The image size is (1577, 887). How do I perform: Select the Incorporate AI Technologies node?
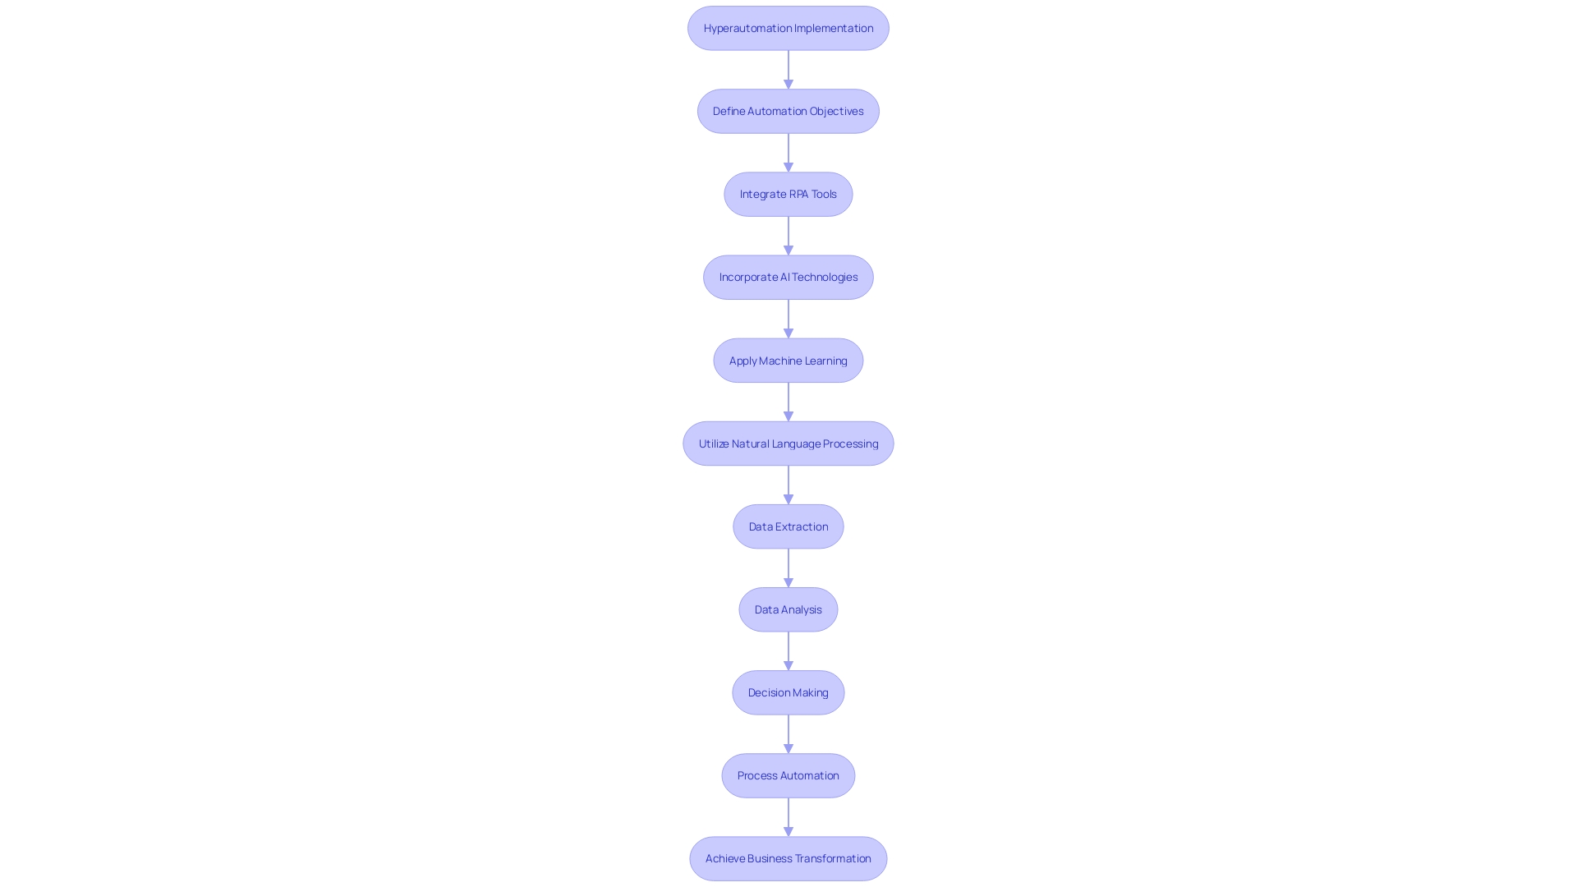click(x=788, y=276)
